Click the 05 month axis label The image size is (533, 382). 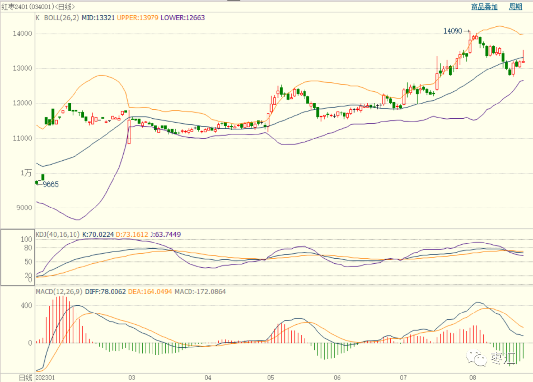coord(270,377)
